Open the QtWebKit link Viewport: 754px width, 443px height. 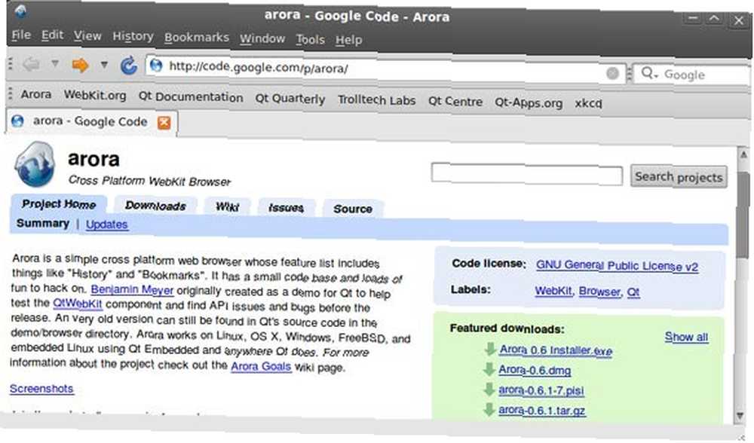click(x=78, y=303)
